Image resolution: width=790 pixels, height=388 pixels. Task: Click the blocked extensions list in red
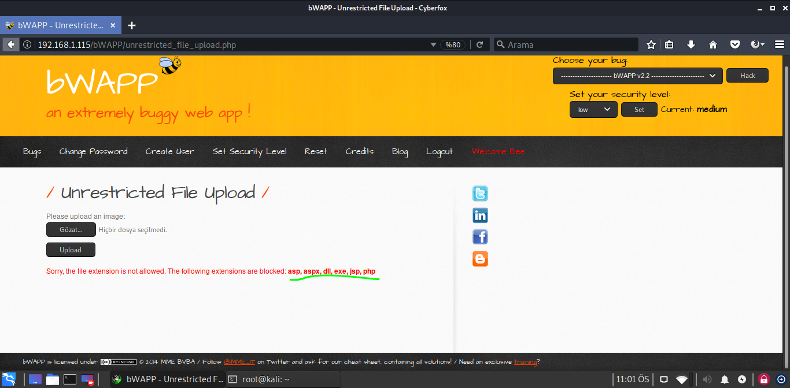point(332,271)
